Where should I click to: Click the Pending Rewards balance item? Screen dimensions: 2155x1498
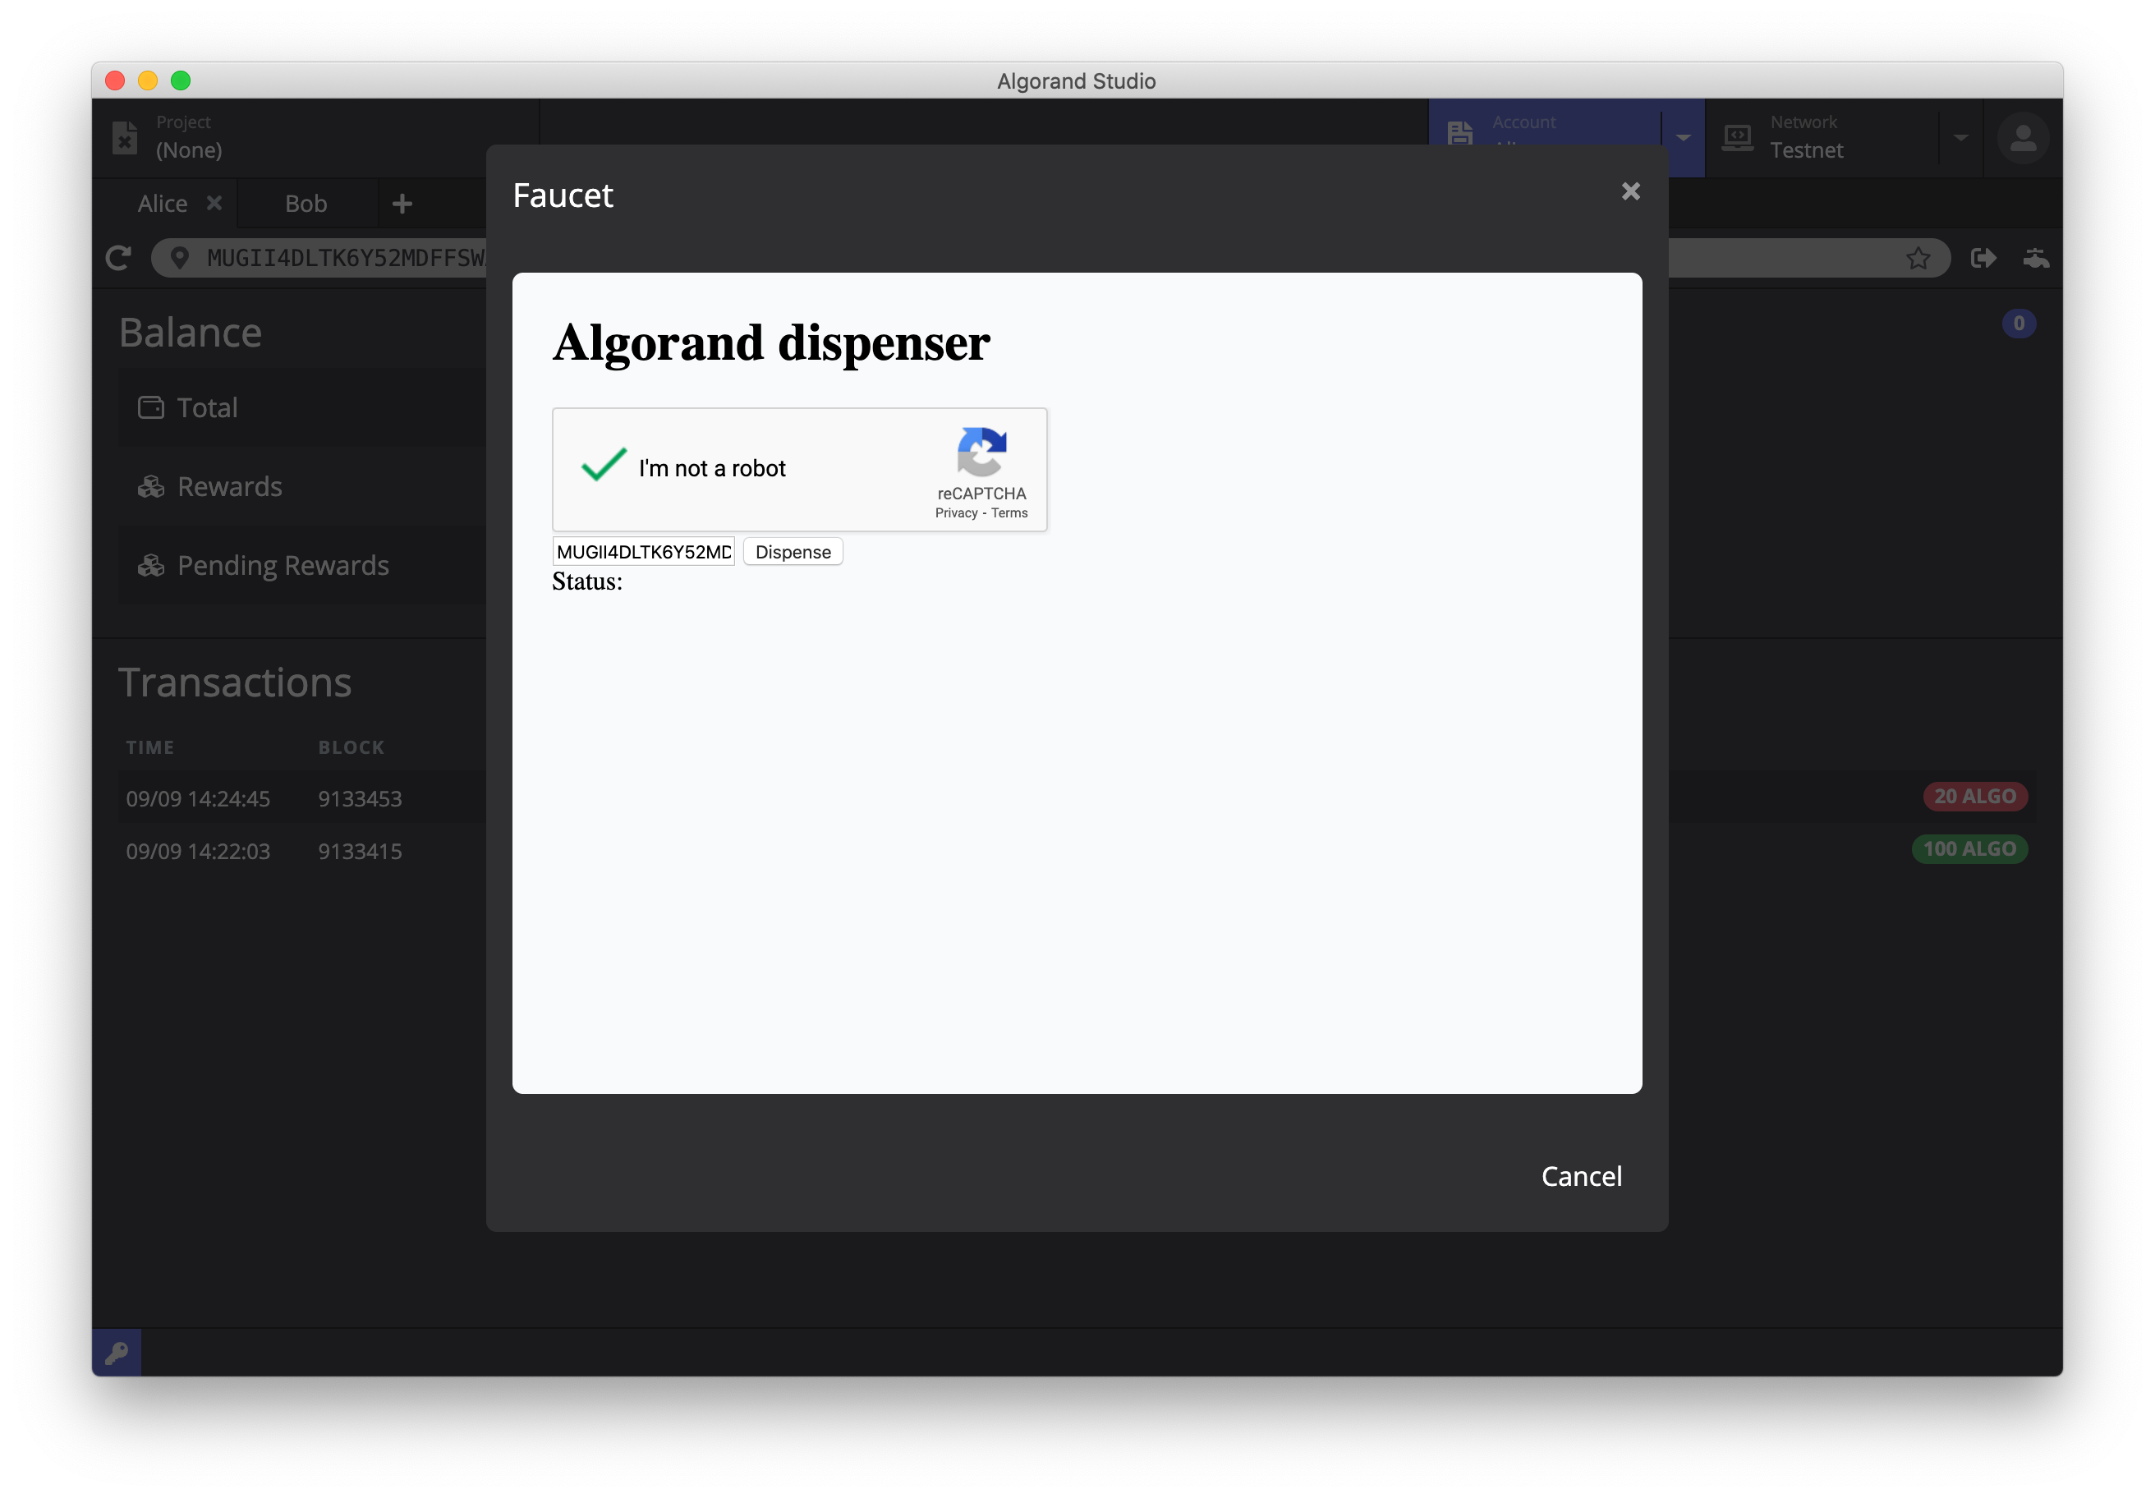283,565
